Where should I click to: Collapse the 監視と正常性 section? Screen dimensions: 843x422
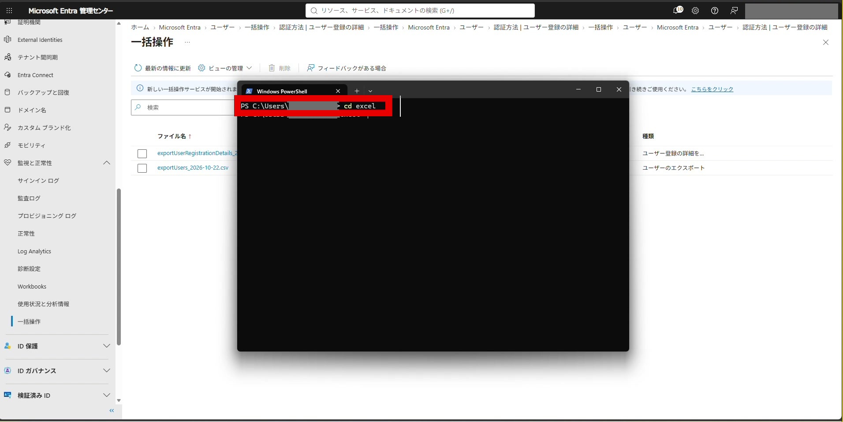point(106,163)
